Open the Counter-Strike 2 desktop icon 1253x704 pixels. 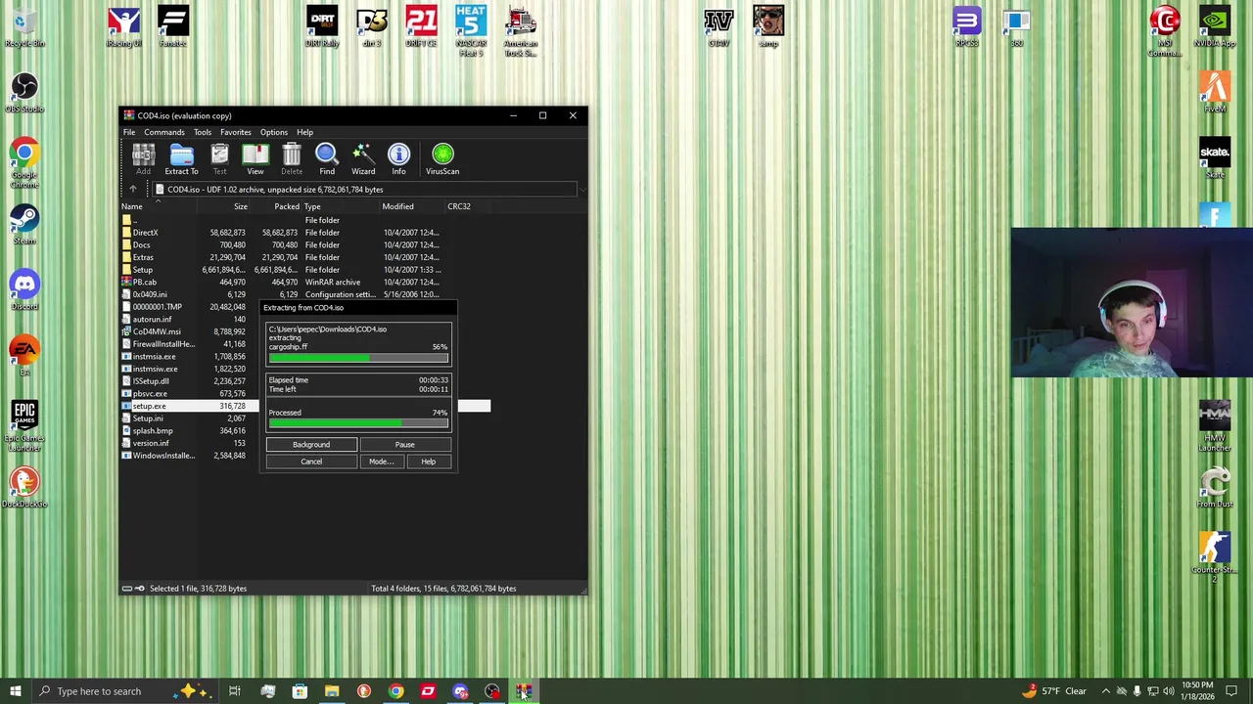pyautogui.click(x=1215, y=557)
